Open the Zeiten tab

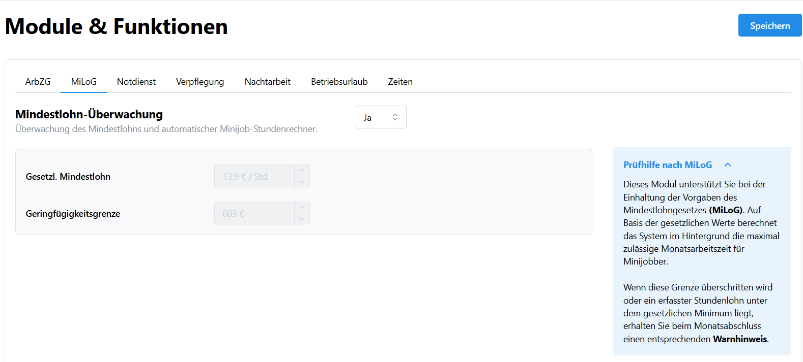click(x=400, y=82)
